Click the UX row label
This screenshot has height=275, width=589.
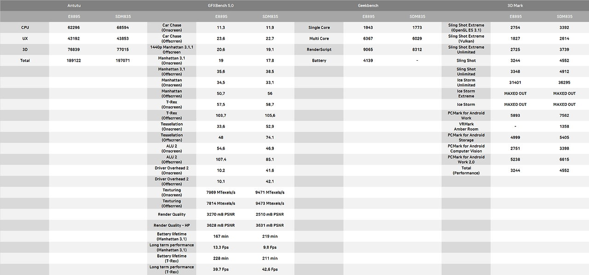click(x=25, y=39)
